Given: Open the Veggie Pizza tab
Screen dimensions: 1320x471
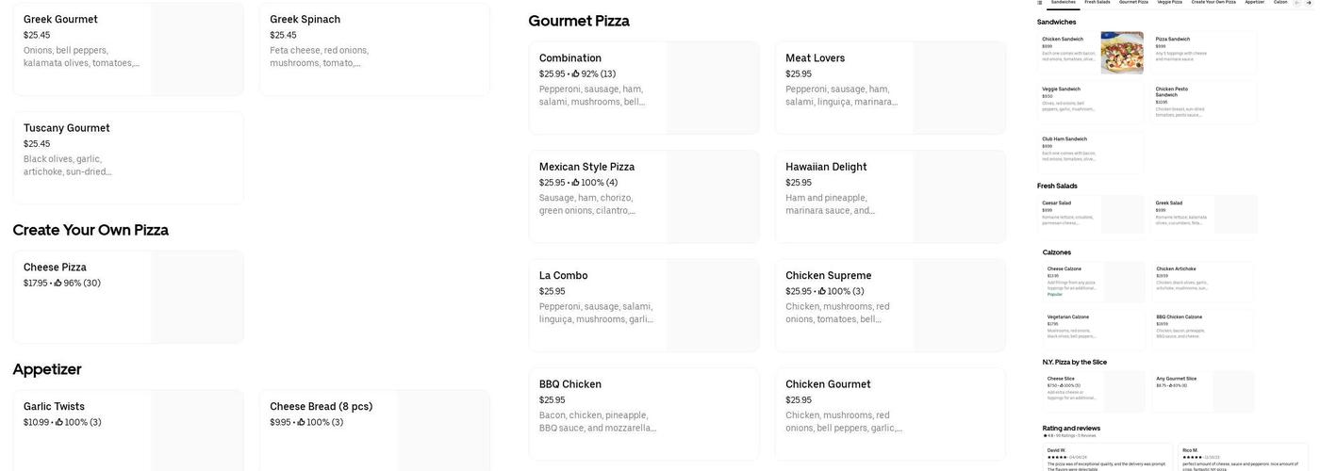Looking at the screenshot, I should 1169,3.
